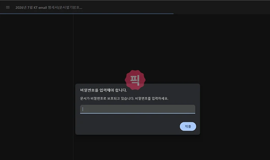Click the document title '2026년 7월 KT email 명세서'
The height and width of the screenshot is (160, 270).
[49, 7]
